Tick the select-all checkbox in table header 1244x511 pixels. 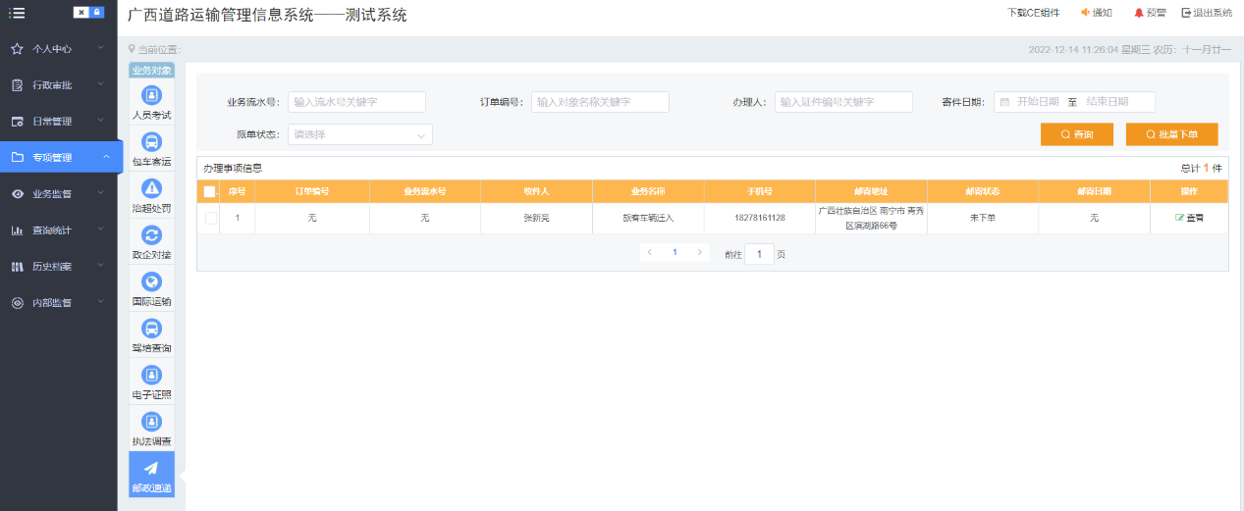tap(210, 191)
